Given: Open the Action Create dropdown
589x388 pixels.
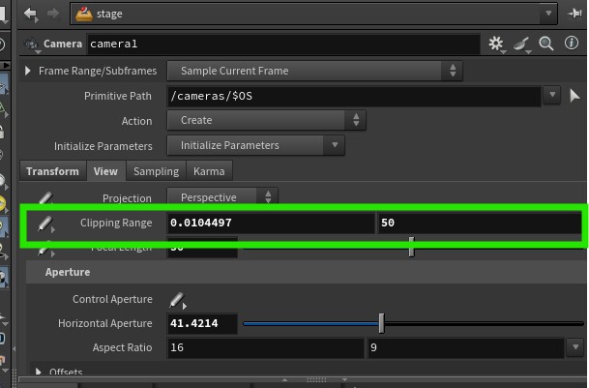Looking at the screenshot, I should click(x=266, y=120).
